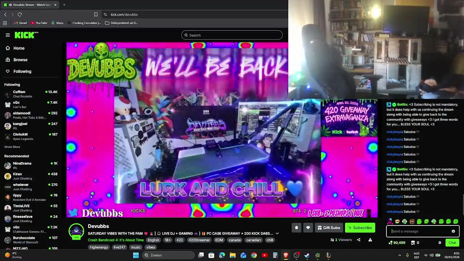The height and width of the screenshot is (261, 464).
Task: Reload the page in the browser
Action: coord(20,14)
